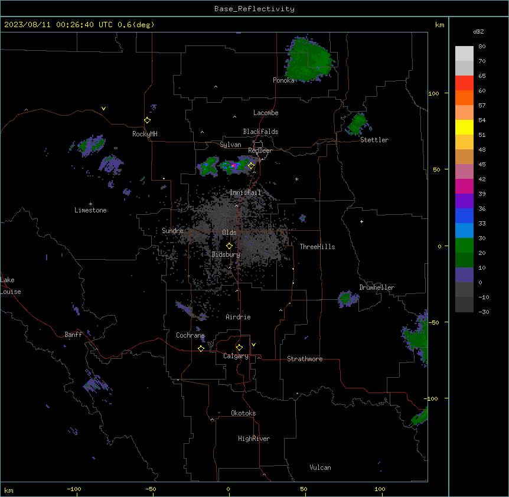Viewport: 509px width, 497px height.
Task: Click the Lake Louise label
Action: pyautogui.click(x=11, y=286)
